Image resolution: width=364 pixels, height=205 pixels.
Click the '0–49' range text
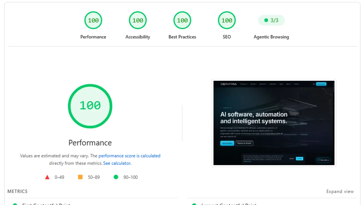pos(59,177)
